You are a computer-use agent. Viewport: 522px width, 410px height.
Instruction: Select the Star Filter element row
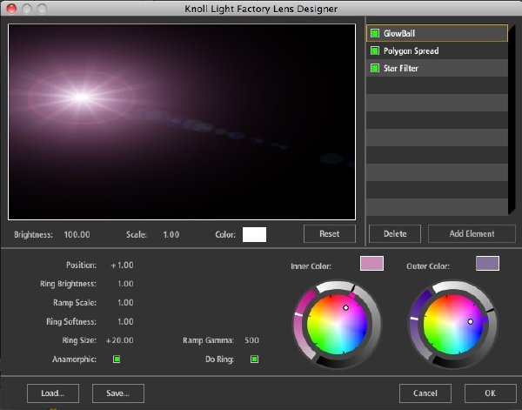tap(437, 68)
